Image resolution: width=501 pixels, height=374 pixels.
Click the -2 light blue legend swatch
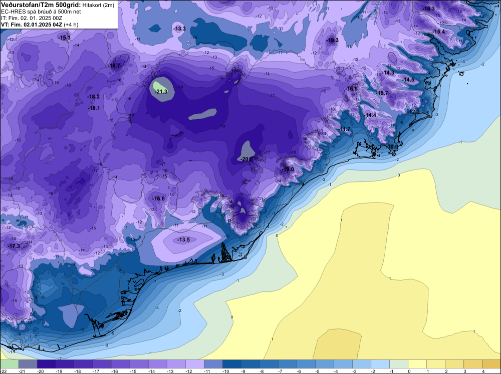(x=380, y=364)
